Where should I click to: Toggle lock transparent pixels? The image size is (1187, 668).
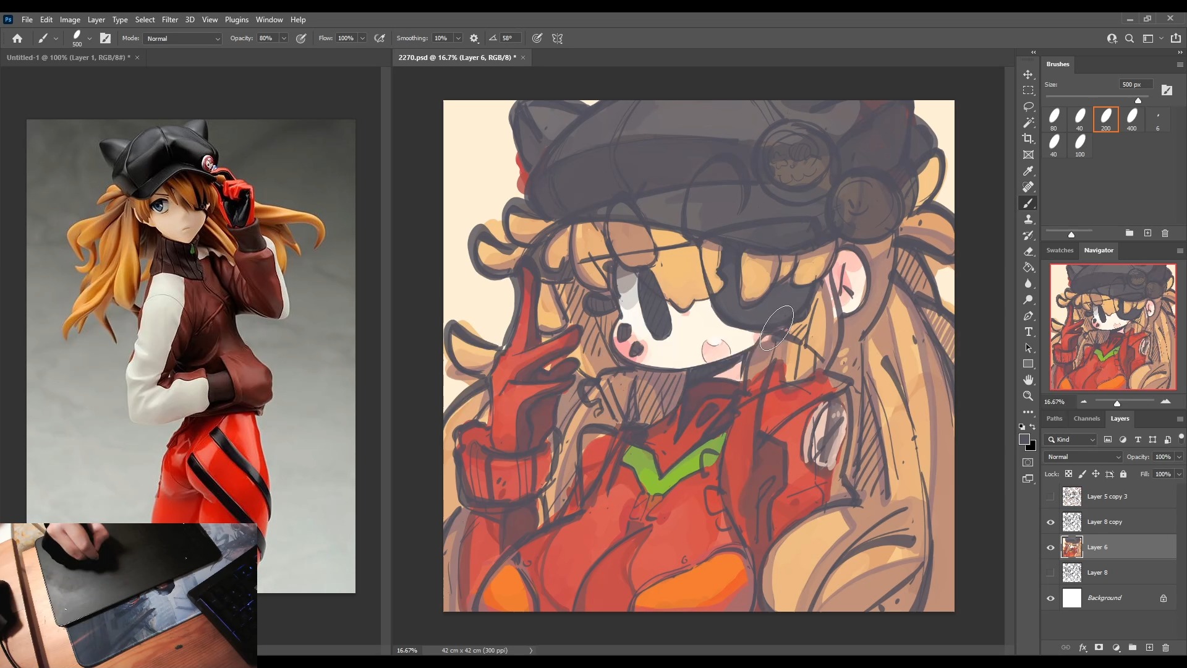click(1068, 474)
